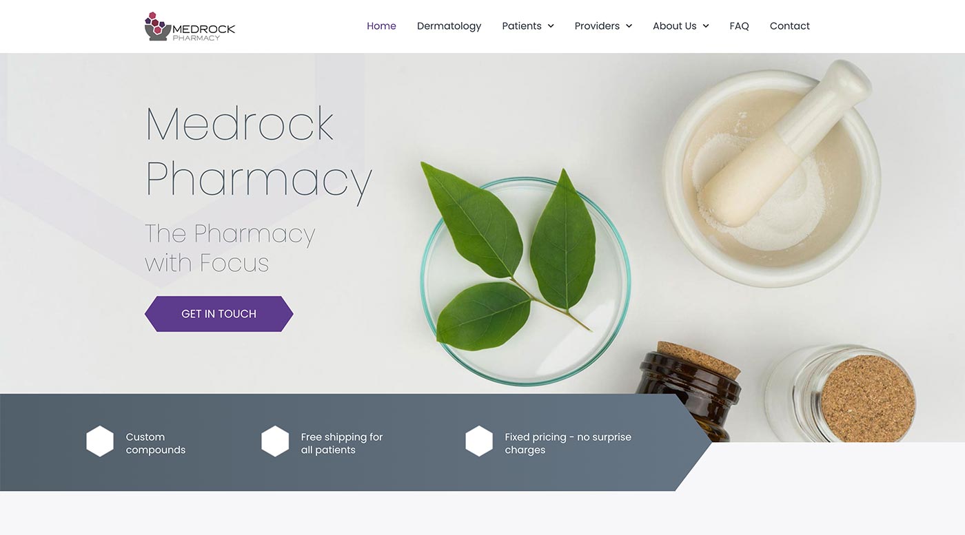Expand the Providers menu chevron
The height and width of the screenshot is (535, 965).
(x=629, y=26)
